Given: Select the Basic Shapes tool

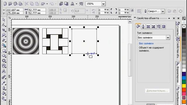Looking at the screenshot, I should (4, 66).
